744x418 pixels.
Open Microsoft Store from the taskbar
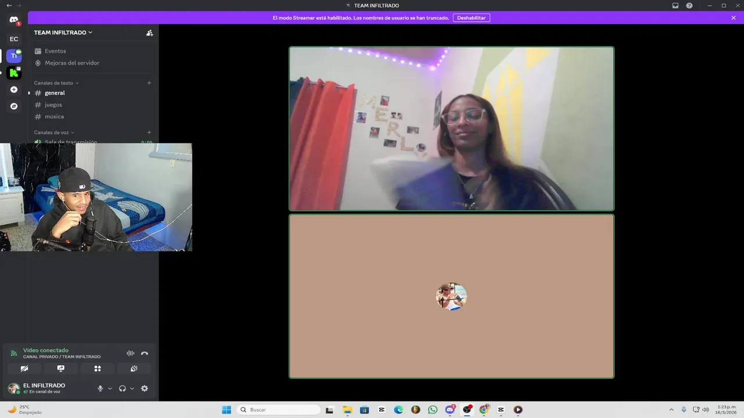(x=364, y=410)
